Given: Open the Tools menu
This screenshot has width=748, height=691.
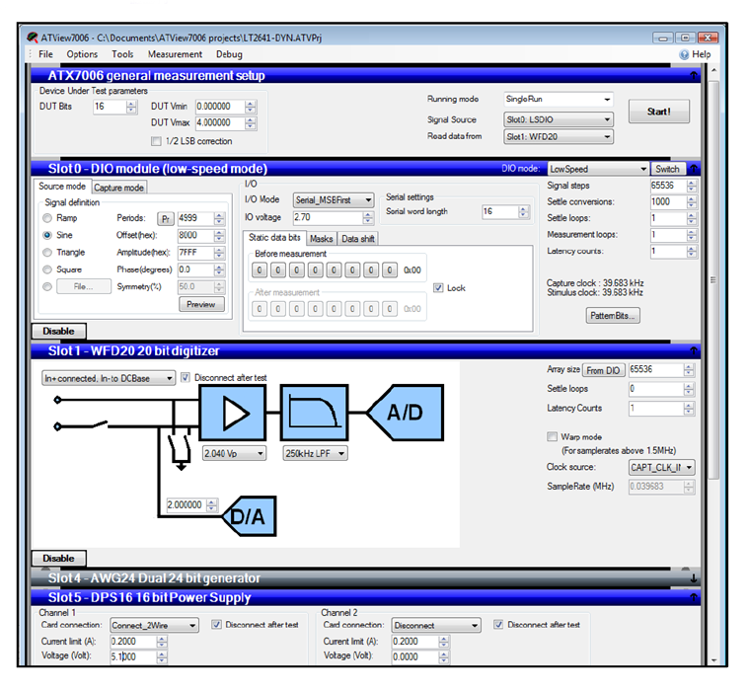Looking at the screenshot, I should (122, 54).
